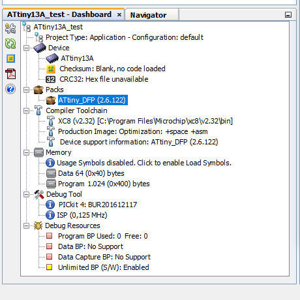Select the 'ATtiny_DFP (2.6.122)' pack row
300x300 pixels.
[93, 100]
